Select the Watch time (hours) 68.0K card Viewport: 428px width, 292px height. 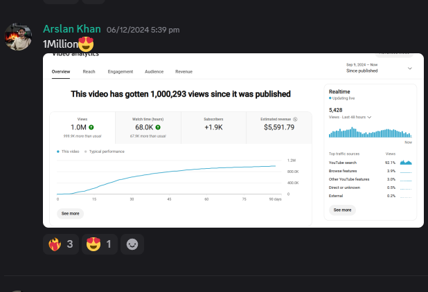point(148,127)
